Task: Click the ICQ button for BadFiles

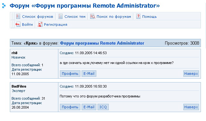Action: pyautogui.click(x=103, y=107)
